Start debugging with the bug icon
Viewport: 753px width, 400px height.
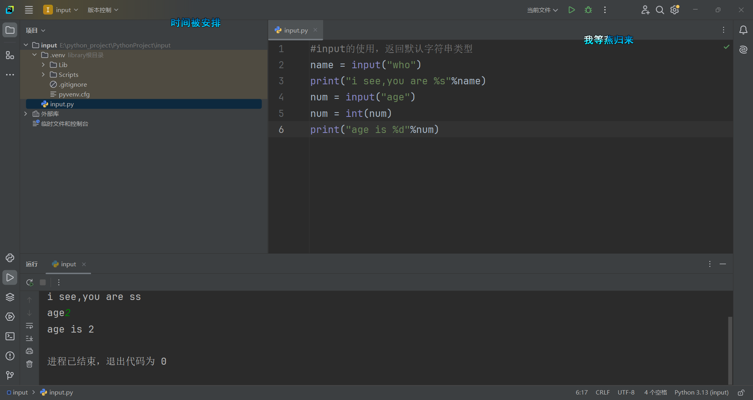click(x=588, y=10)
